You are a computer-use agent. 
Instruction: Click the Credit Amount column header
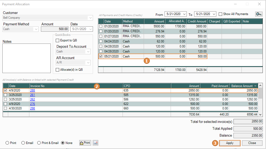coord(197,21)
